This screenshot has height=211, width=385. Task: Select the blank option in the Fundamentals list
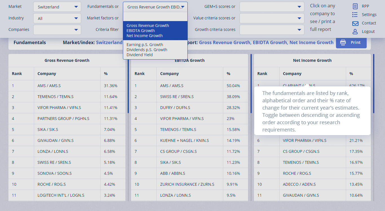pyautogui.click(x=155, y=17)
